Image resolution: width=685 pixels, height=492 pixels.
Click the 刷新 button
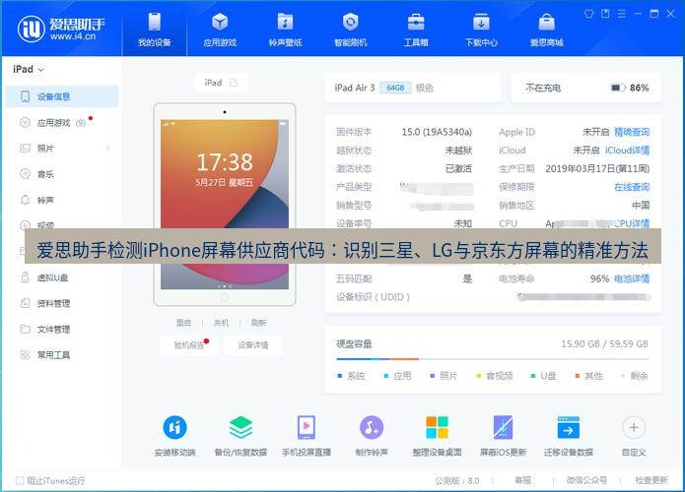click(258, 323)
